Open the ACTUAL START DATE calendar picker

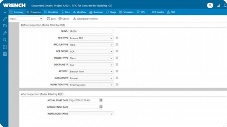(101, 100)
